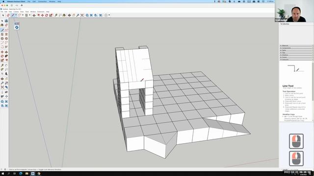Expand the Tags tray panel
The width and height of the screenshot is (314, 176).
click(296, 53)
